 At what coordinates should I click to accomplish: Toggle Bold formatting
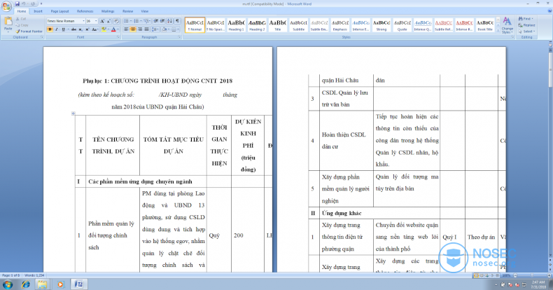tap(50, 29)
